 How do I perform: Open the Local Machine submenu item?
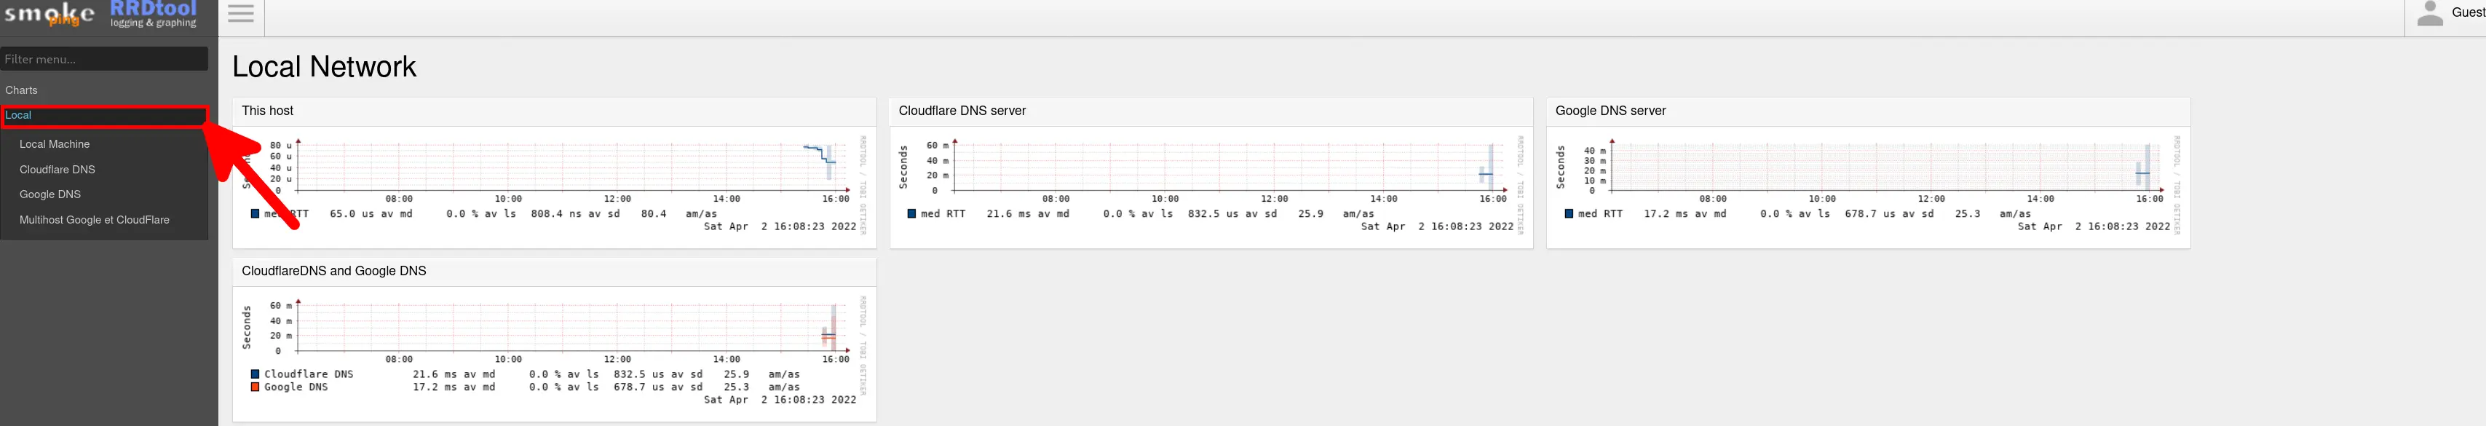[54, 144]
